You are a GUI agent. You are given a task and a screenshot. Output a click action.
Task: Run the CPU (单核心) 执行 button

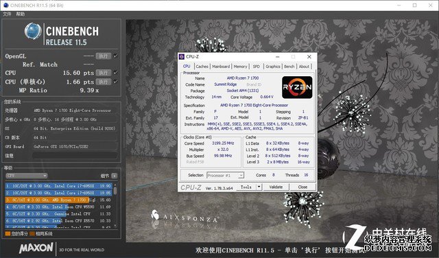tap(104, 82)
